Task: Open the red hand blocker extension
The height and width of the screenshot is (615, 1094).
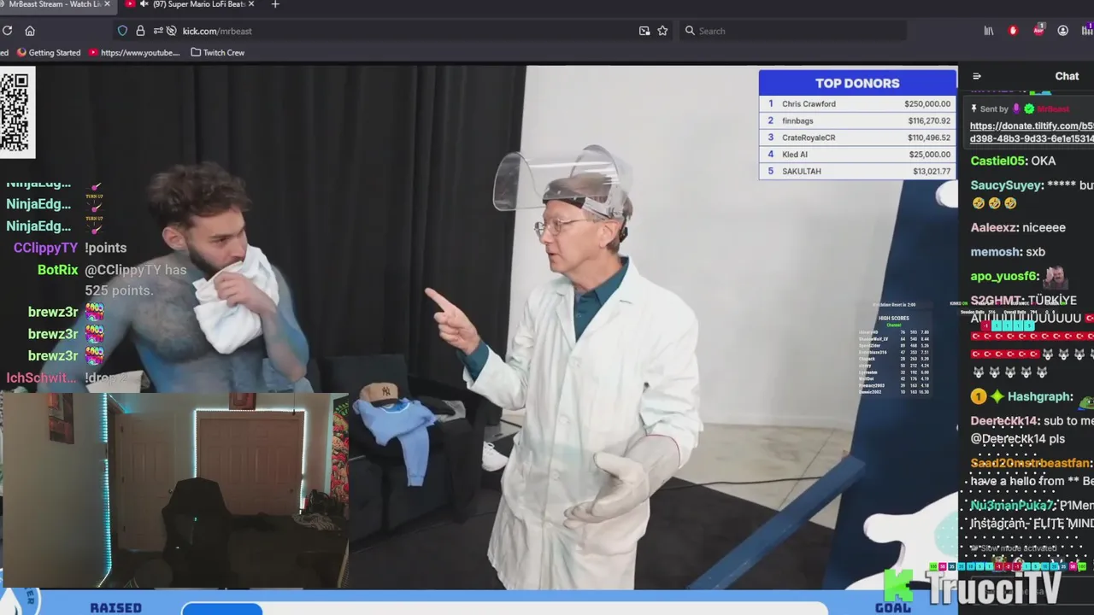Action: point(1013,31)
